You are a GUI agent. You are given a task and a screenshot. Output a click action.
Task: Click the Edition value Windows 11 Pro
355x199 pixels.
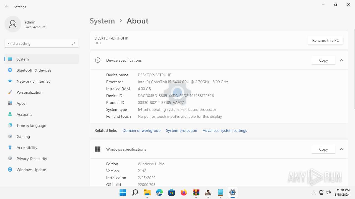(x=151, y=164)
